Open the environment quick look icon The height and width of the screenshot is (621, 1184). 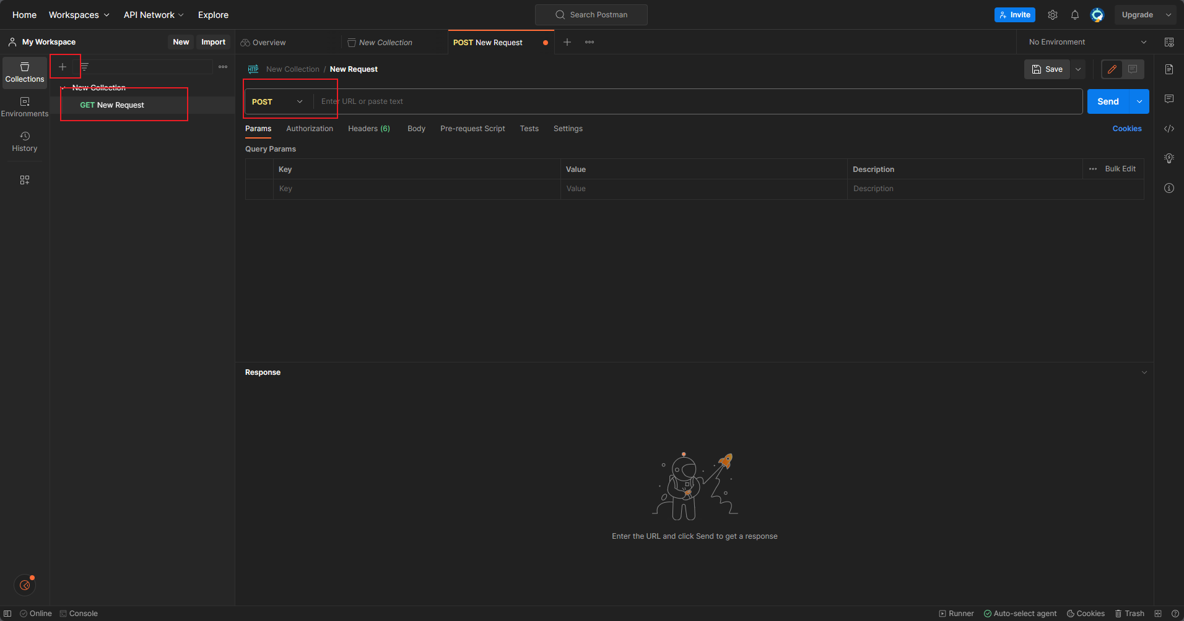(1169, 42)
